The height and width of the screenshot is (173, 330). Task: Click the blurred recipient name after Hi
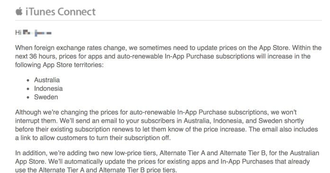[x=37, y=33]
